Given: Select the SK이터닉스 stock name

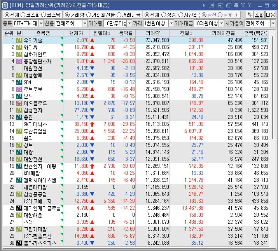Looking at the screenshot, I should 35,124.
